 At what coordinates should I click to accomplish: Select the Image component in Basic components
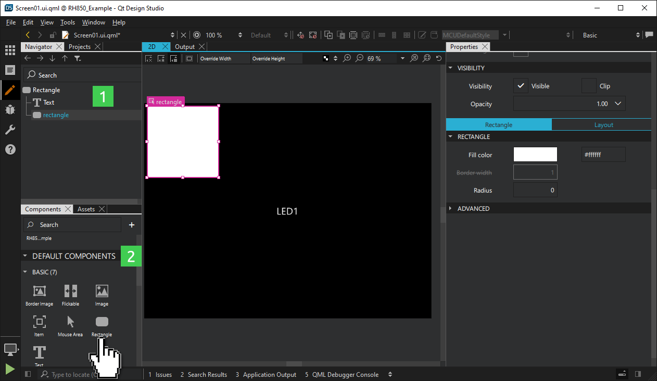pos(102,295)
